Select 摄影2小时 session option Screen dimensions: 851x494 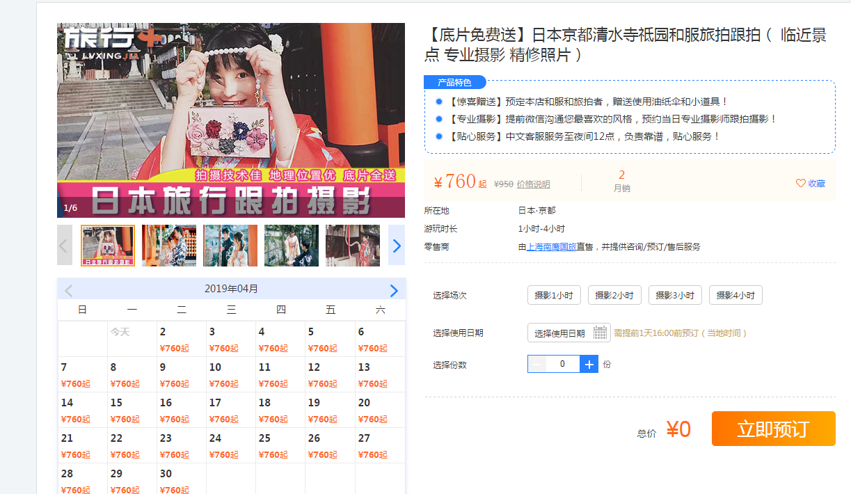pos(614,296)
